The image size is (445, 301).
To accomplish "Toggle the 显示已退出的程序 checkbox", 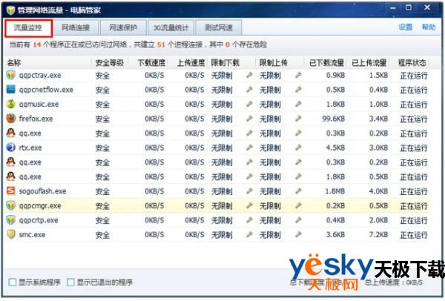I will point(70,282).
